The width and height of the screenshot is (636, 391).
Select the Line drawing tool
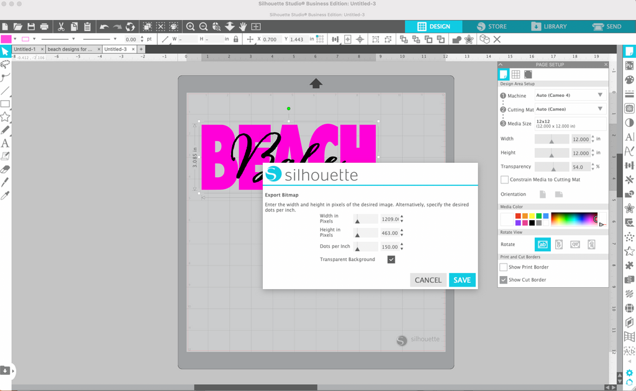[x=5, y=91]
